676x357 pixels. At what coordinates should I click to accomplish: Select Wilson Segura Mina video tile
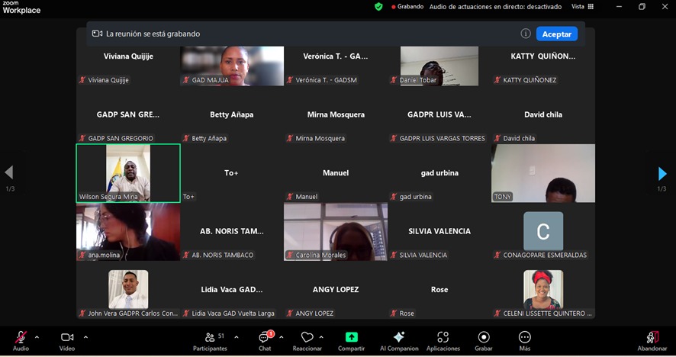pyautogui.click(x=128, y=173)
